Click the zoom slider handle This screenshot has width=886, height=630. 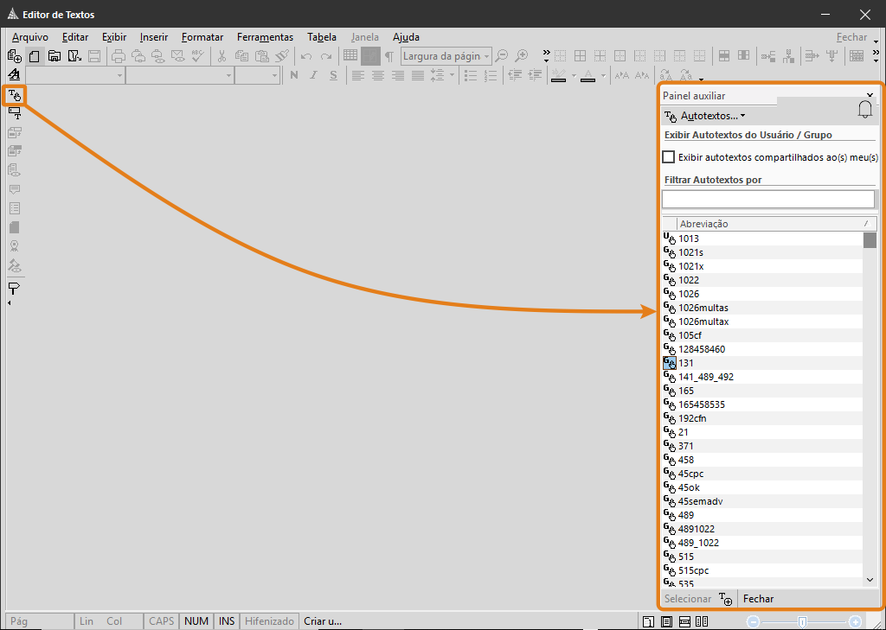(802, 621)
